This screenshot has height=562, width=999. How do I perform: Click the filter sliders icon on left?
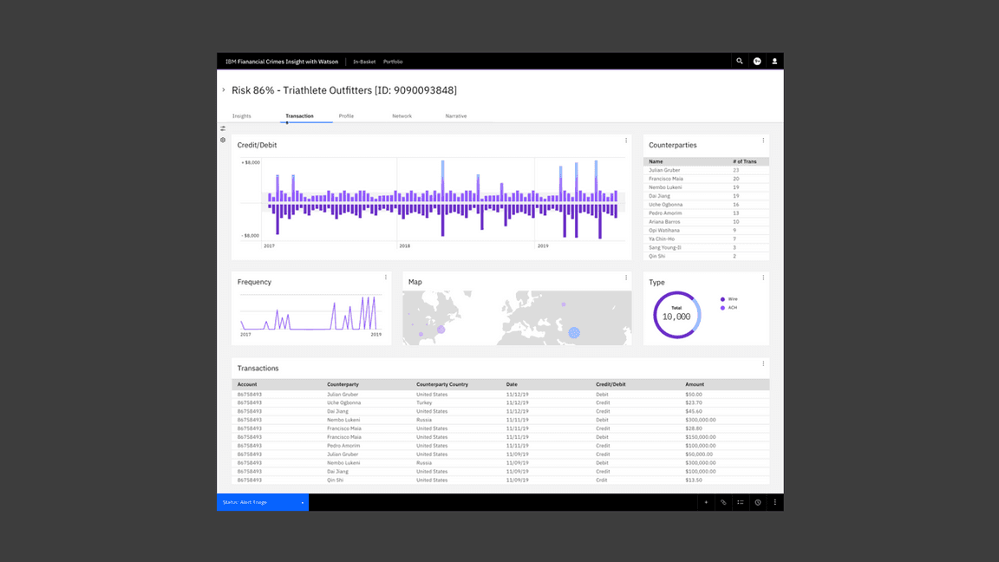point(223,128)
